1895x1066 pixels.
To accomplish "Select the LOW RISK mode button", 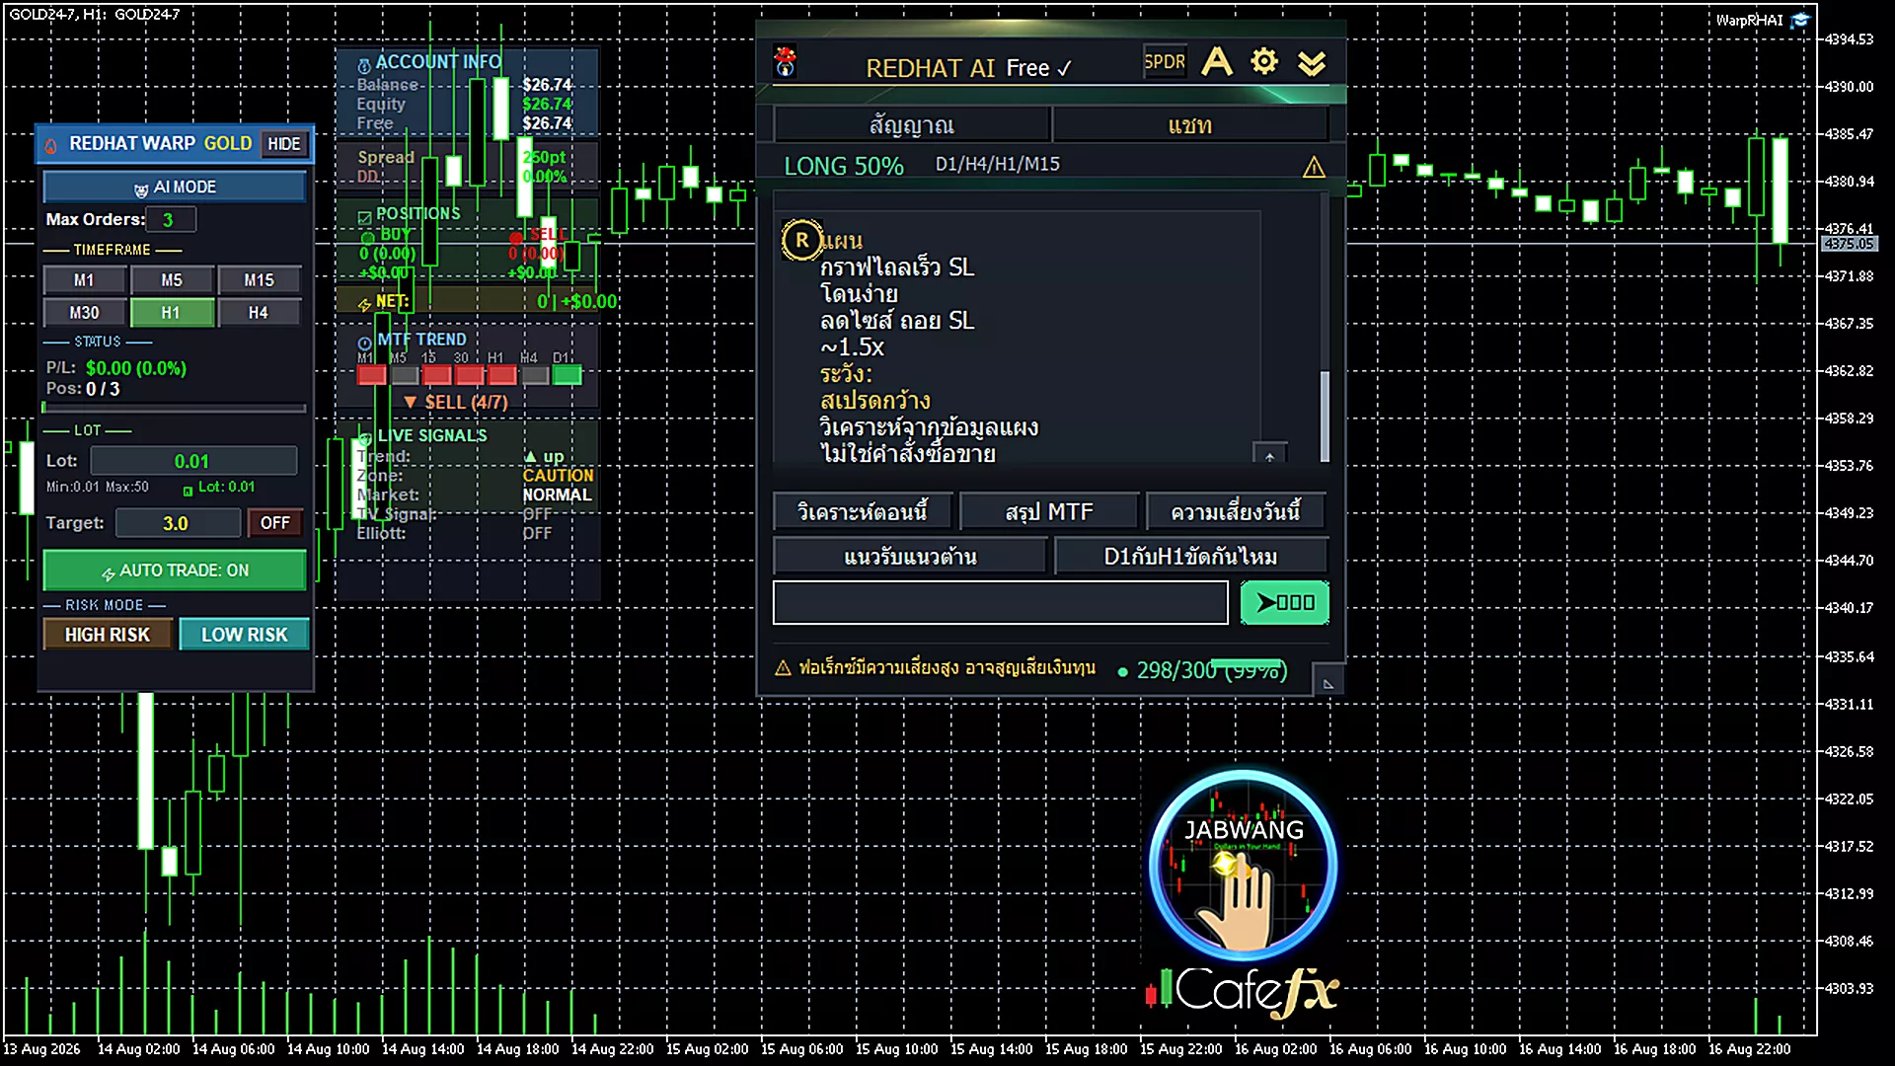I will click(244, 635).
